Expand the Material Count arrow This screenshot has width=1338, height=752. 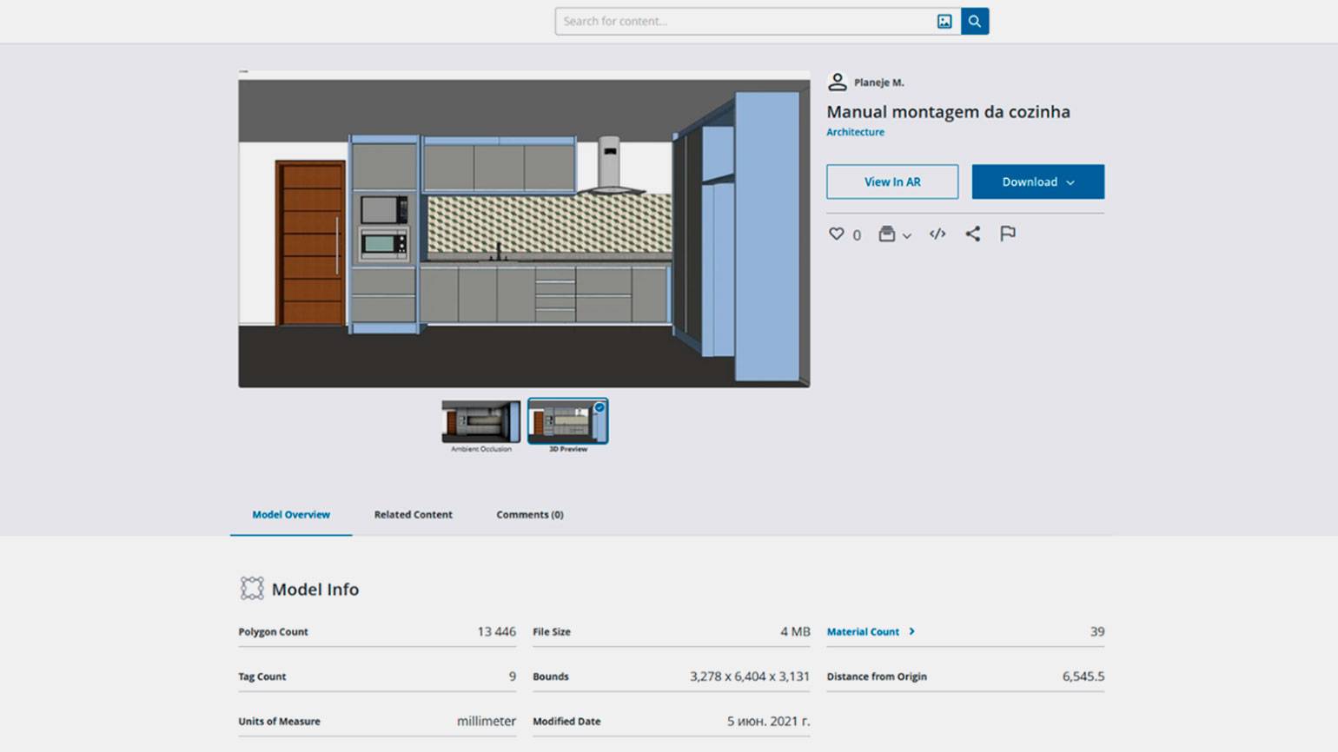pos(911,631)
